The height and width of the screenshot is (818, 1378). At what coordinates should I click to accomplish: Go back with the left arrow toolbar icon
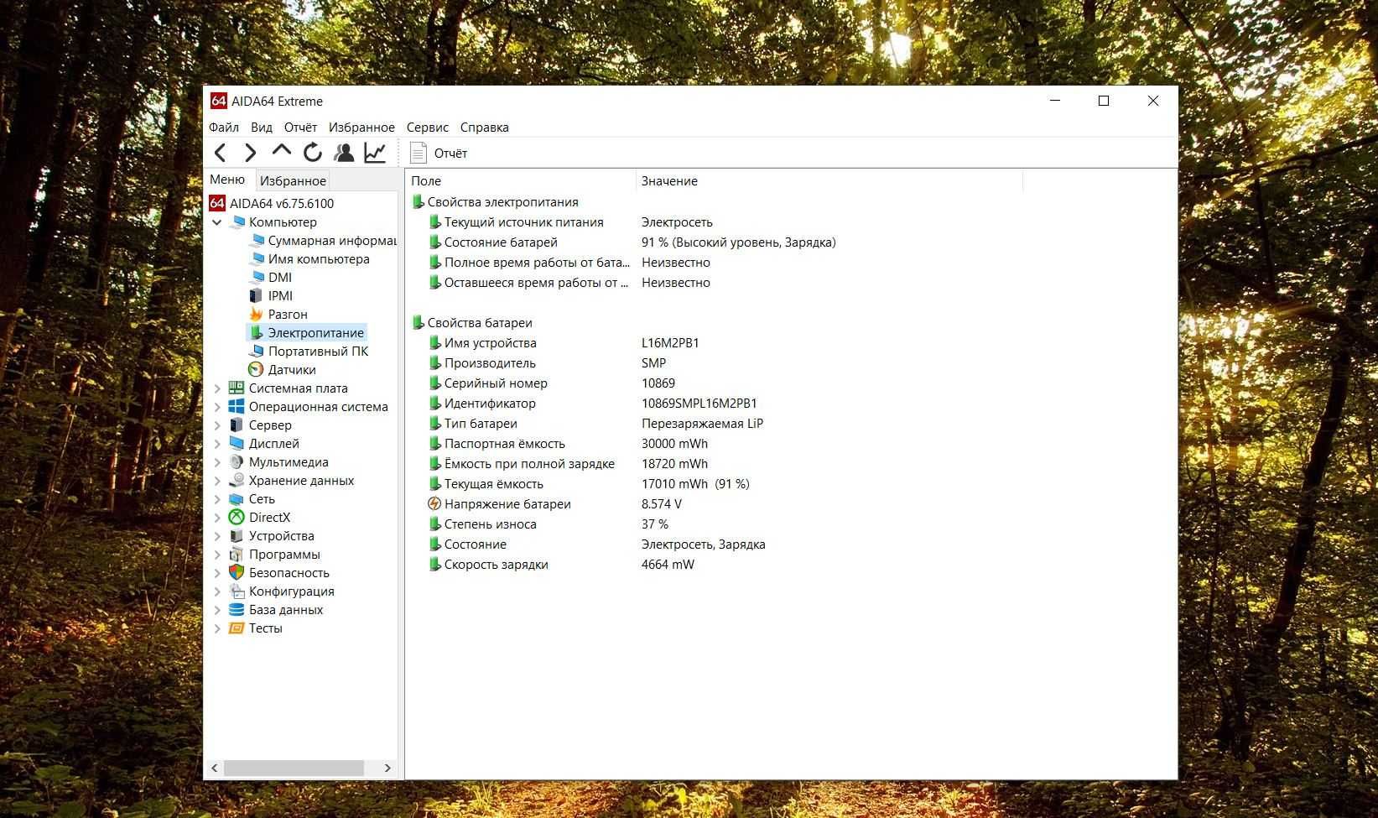pyautogui.click(x=221, y=153)
